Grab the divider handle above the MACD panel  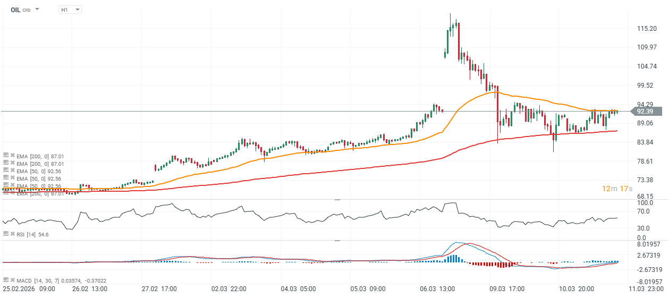(336, 241)
